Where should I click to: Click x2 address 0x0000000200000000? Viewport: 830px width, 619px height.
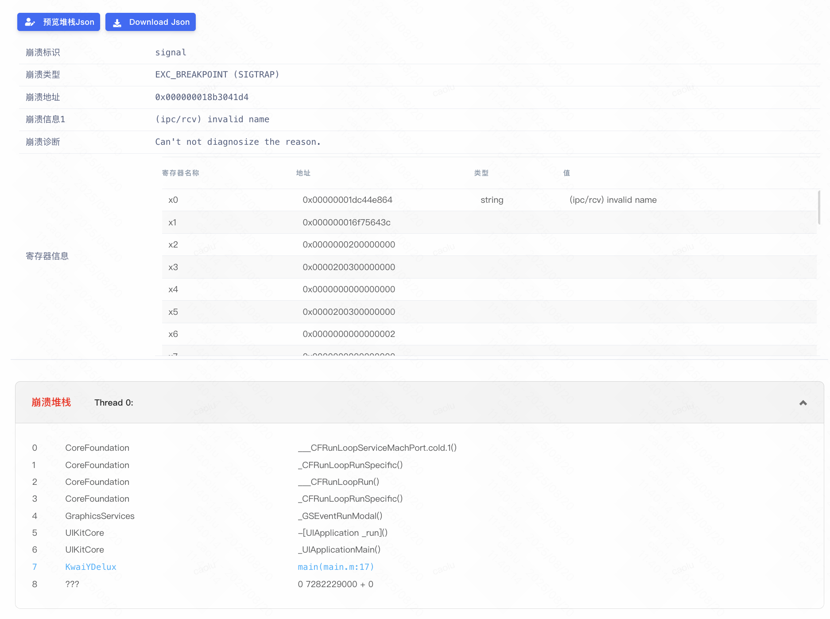pos(349,244)
